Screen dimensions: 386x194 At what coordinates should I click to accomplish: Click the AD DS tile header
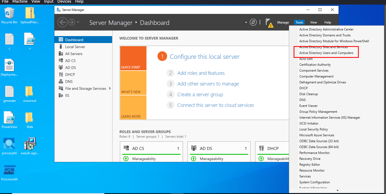coord(219,148)
